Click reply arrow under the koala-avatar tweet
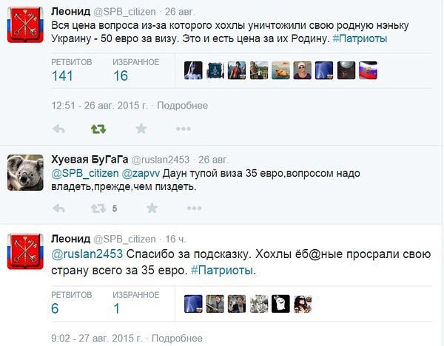 tap(59, 208)
